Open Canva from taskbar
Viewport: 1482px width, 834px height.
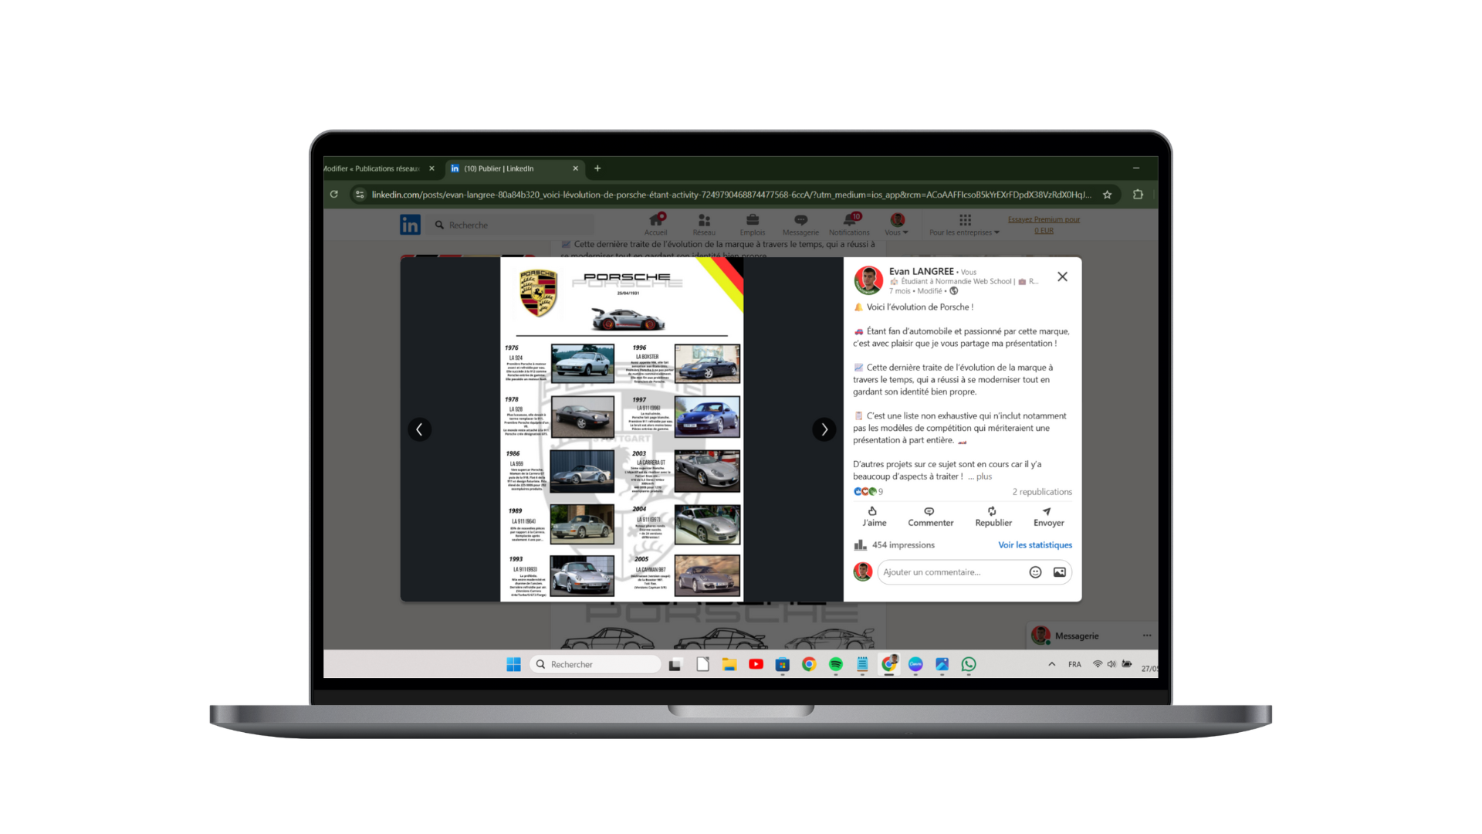coord(915,664)
